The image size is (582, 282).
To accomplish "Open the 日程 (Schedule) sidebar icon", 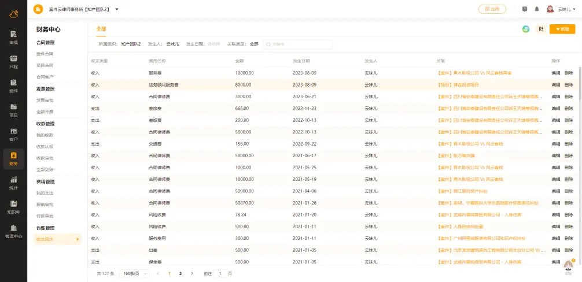I will coord(13,62).
